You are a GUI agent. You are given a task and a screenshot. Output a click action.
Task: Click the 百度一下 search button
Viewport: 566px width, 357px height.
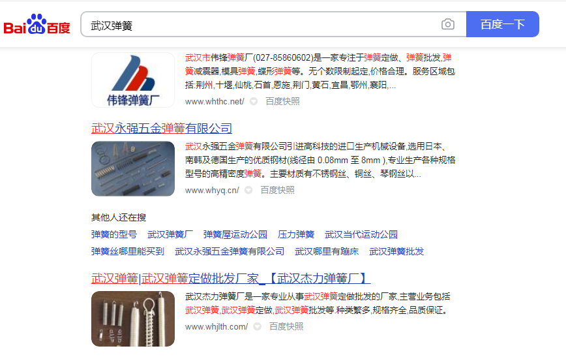click(x=503, y=24)
